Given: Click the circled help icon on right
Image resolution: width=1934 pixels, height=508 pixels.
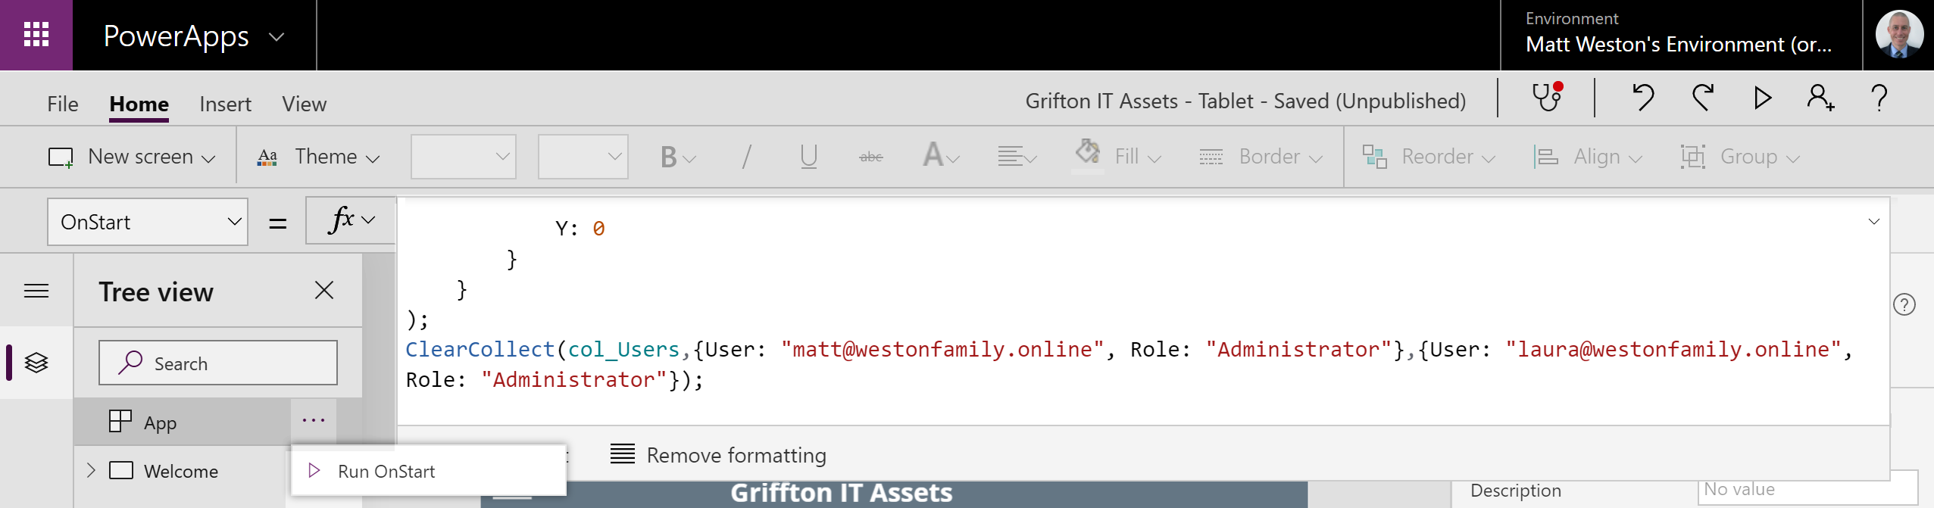Looking at the screenshot, I should 1904,304.
